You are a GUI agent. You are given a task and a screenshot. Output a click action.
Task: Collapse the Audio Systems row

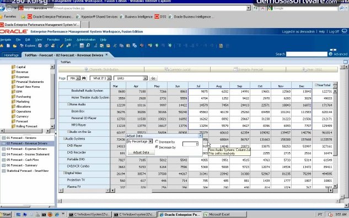65,138
